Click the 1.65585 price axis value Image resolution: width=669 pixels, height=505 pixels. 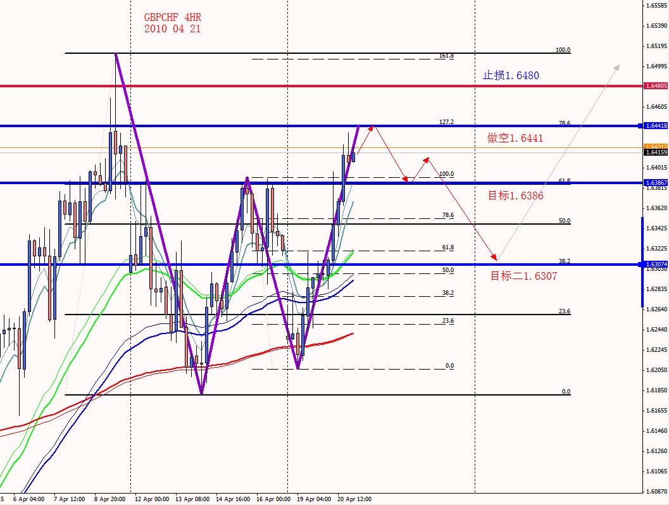coord(656,6)
